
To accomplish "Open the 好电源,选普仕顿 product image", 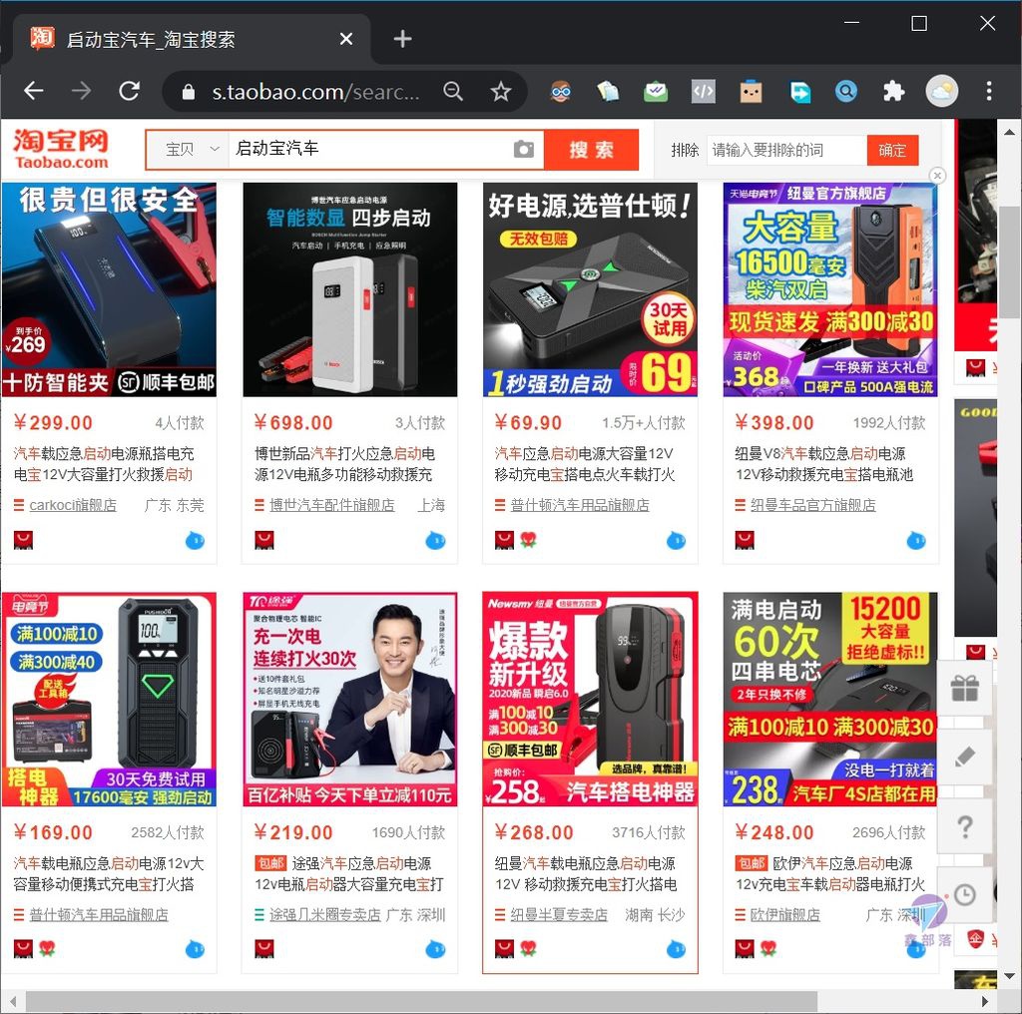I will 591,289.
